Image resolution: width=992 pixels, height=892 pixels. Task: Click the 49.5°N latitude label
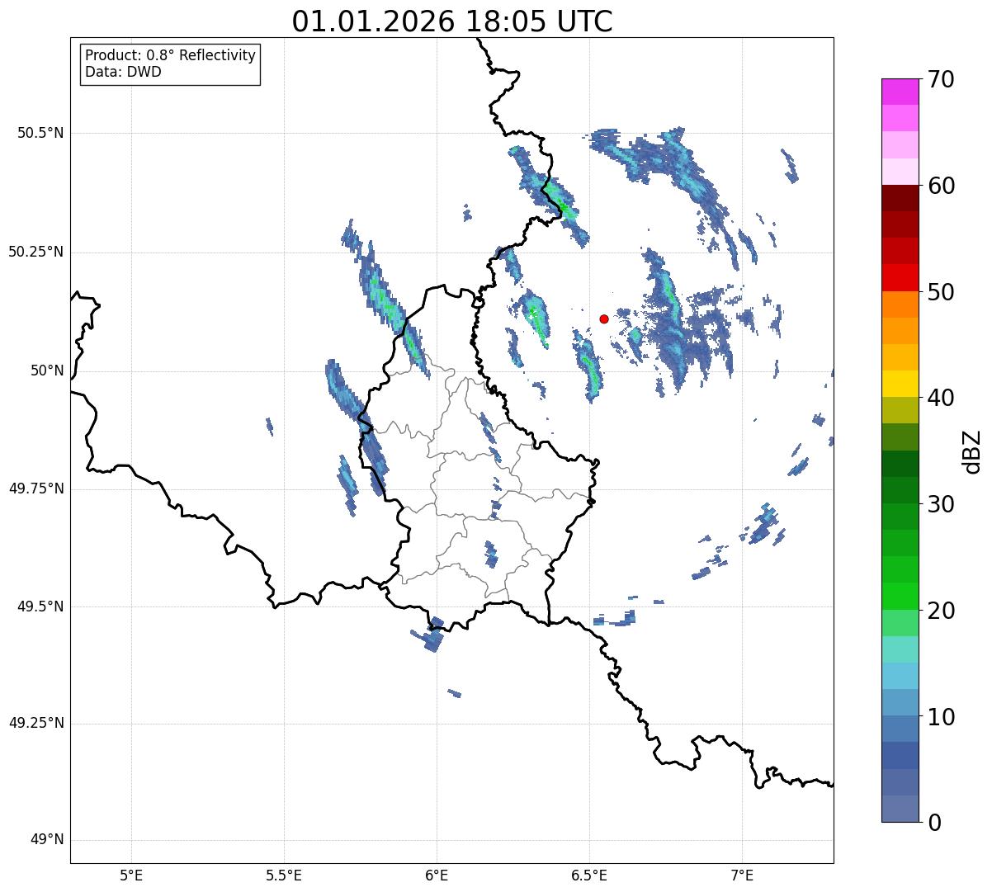41,606
